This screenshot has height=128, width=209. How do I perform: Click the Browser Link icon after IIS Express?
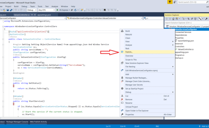pos(72,10)
